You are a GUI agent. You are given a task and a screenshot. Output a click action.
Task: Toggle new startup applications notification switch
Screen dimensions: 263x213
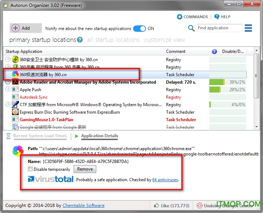[139, 29]
